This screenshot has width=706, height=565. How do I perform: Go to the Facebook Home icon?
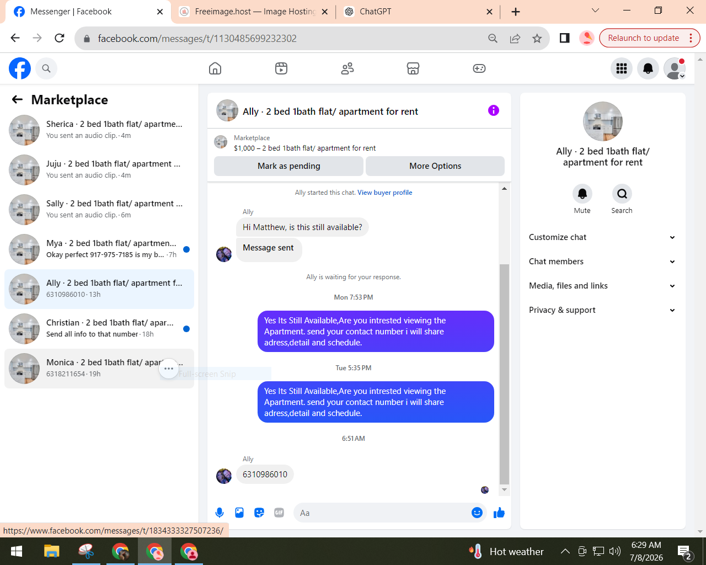click(215, 68)
